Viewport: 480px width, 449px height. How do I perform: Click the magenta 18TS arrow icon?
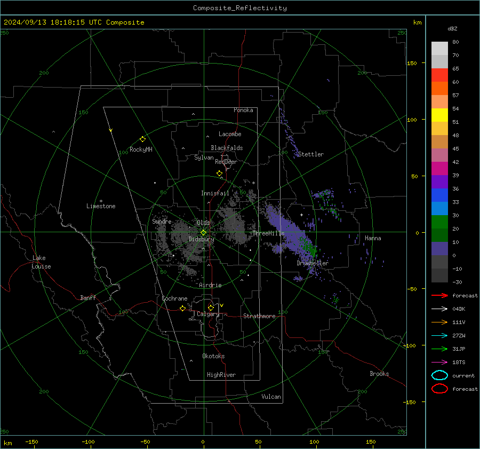(x=439, y=363)
